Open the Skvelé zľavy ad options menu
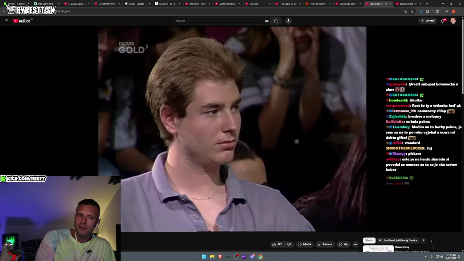The height and width of the screenshot is (261, 464). coord(434,248)
